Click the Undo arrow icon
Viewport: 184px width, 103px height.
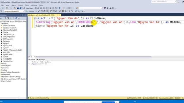pyautogui.click(x=60, y=8)
